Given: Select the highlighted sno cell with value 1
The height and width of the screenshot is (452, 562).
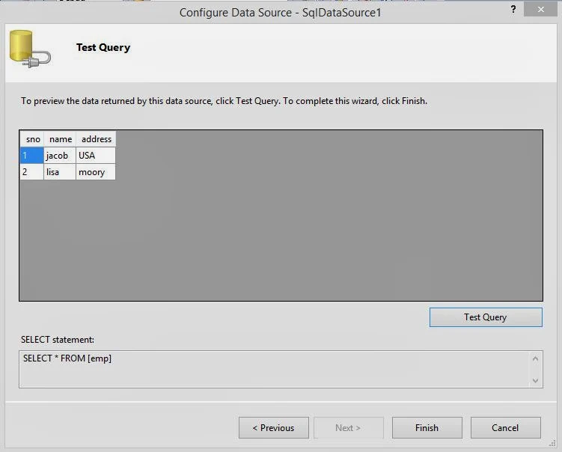Looking at the screenshot, I should click(x=32, y=156).
